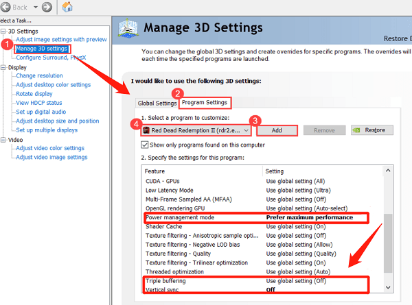Click Use global setting (Auto) value
This screenshot has height=305, width=412.
click(298, 271)
